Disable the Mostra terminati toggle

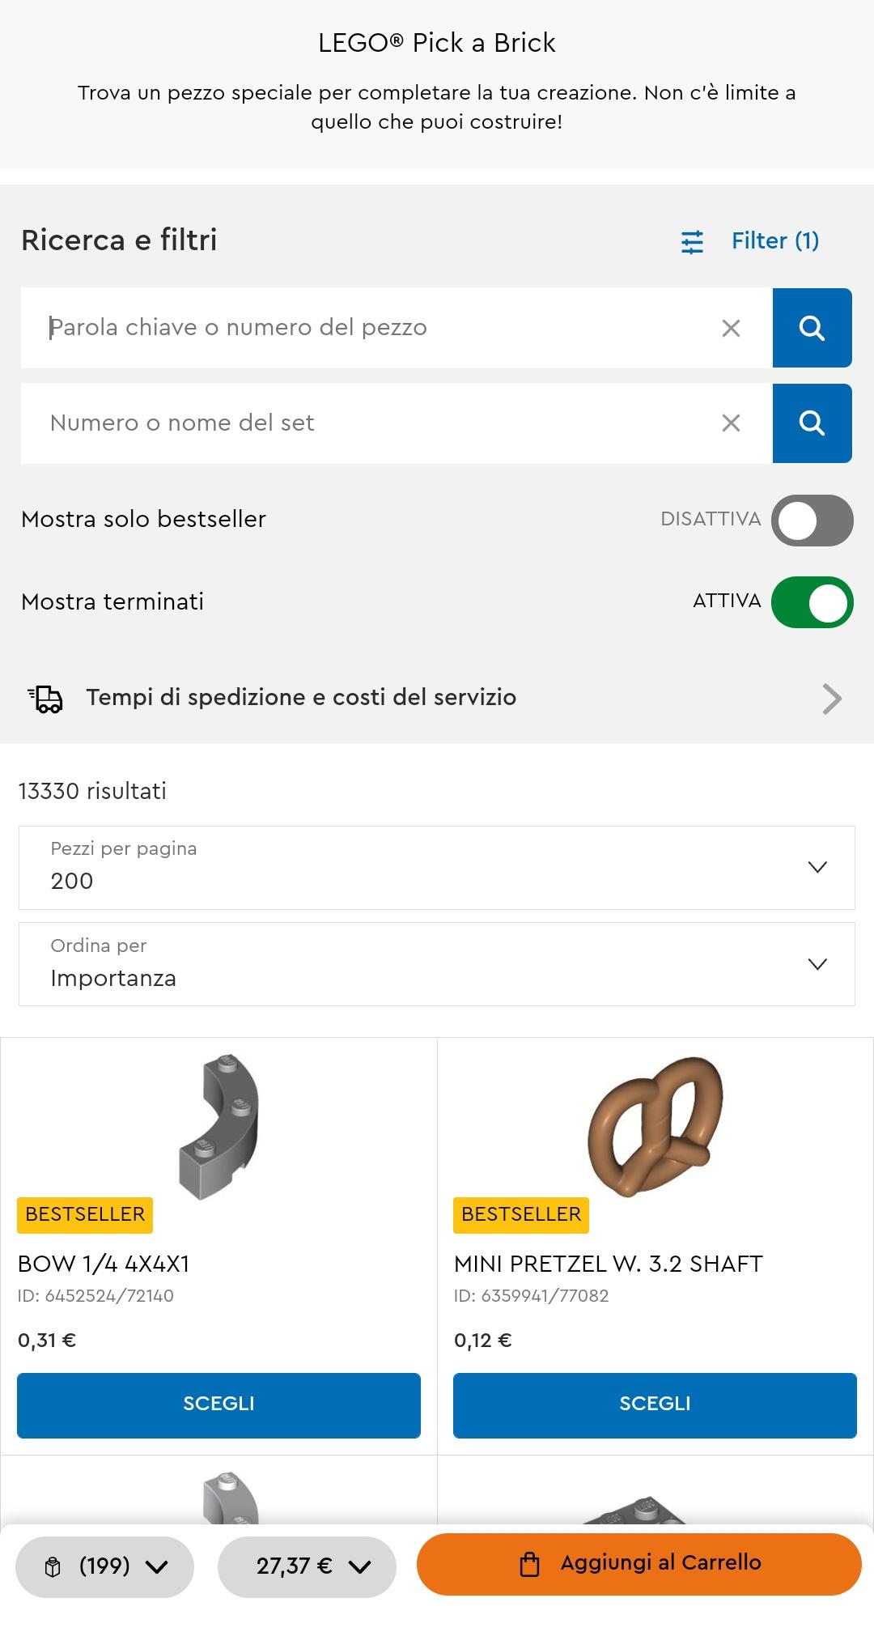(812, 602)
